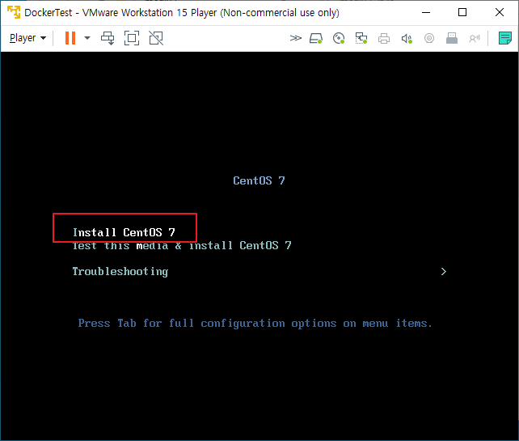
Task: Click the network adapter device icon
Action: 361,38
